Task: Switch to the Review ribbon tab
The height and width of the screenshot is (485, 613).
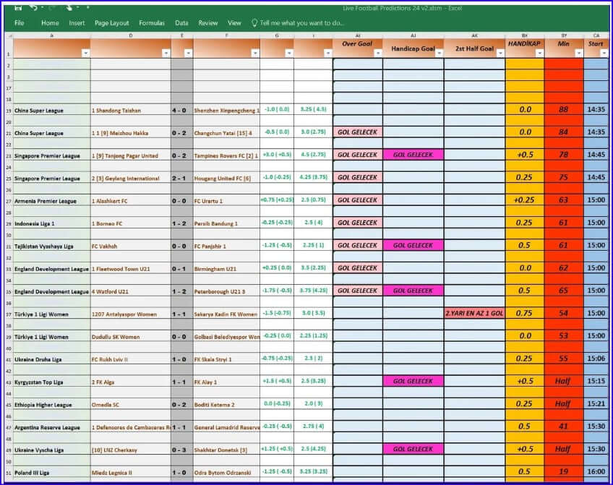Action: pyautogui.click(x=208, y=22)
